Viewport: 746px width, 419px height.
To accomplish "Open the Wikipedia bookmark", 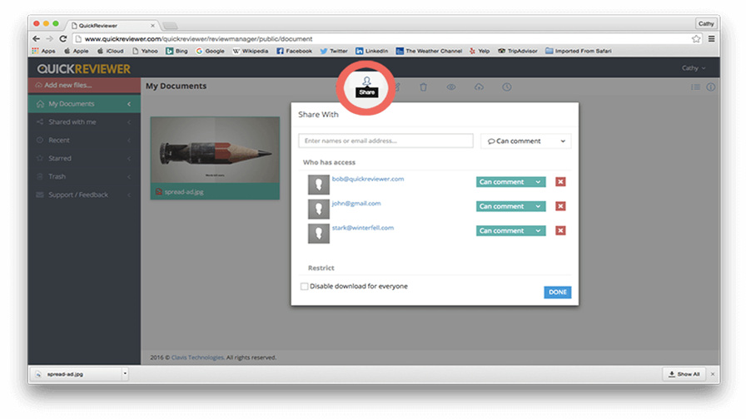I will point(251,51).
